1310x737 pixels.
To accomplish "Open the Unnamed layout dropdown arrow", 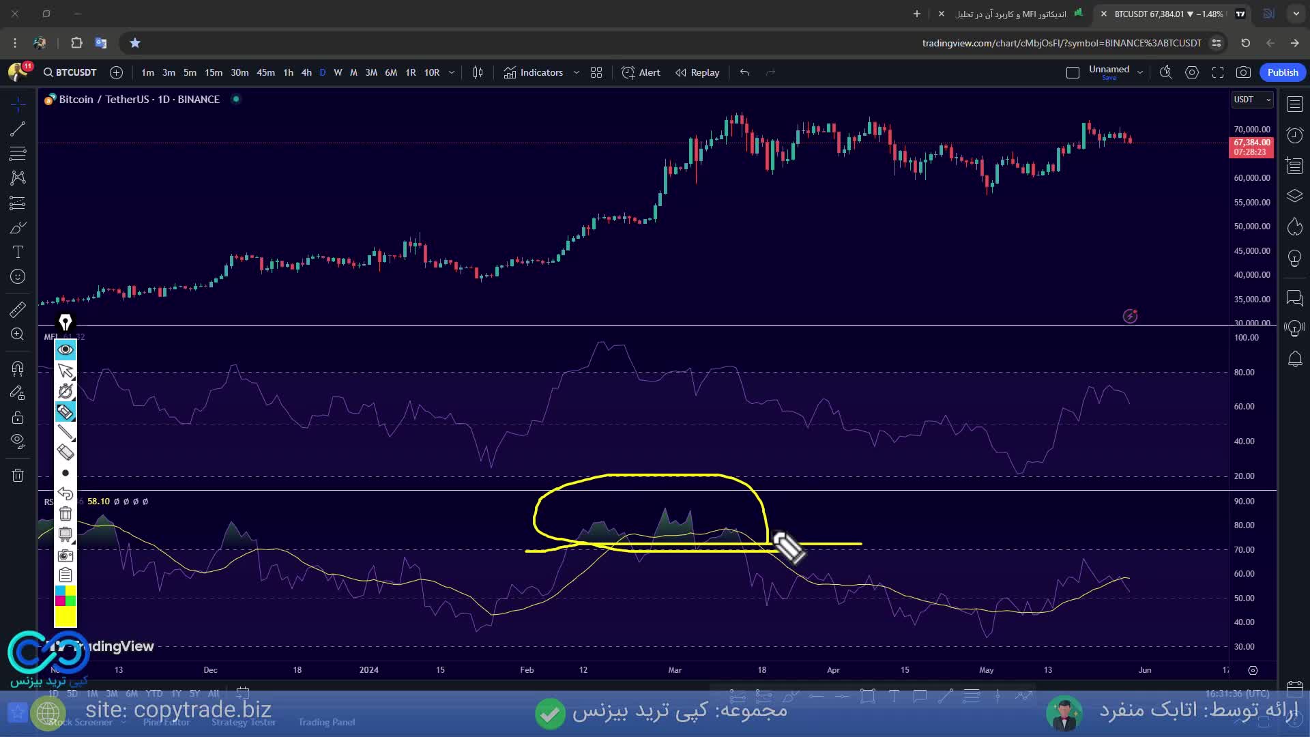I will (1139, 72).
